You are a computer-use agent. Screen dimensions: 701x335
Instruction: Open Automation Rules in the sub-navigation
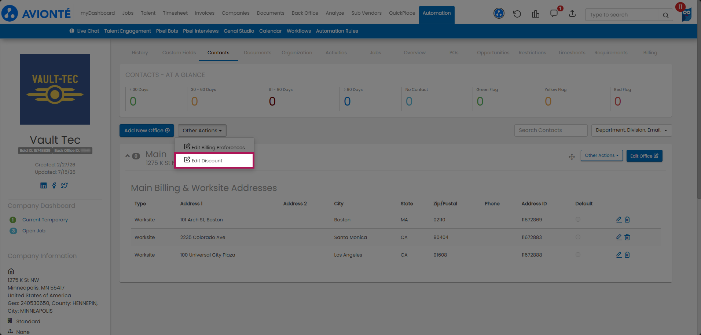(x=337, y=31)
